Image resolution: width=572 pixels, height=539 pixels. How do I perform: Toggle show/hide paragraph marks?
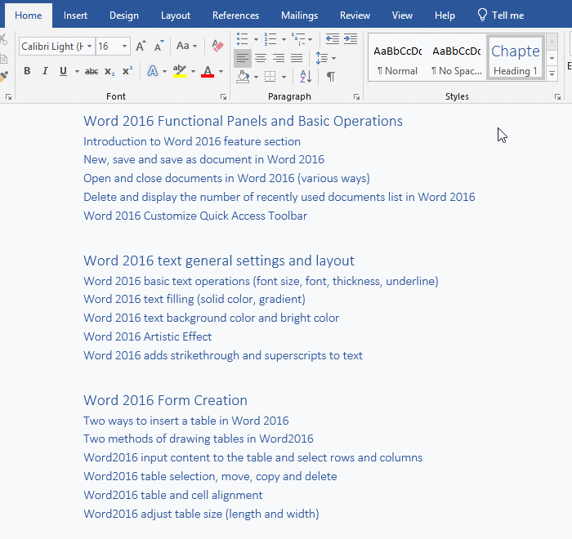(x=330, y=77)
